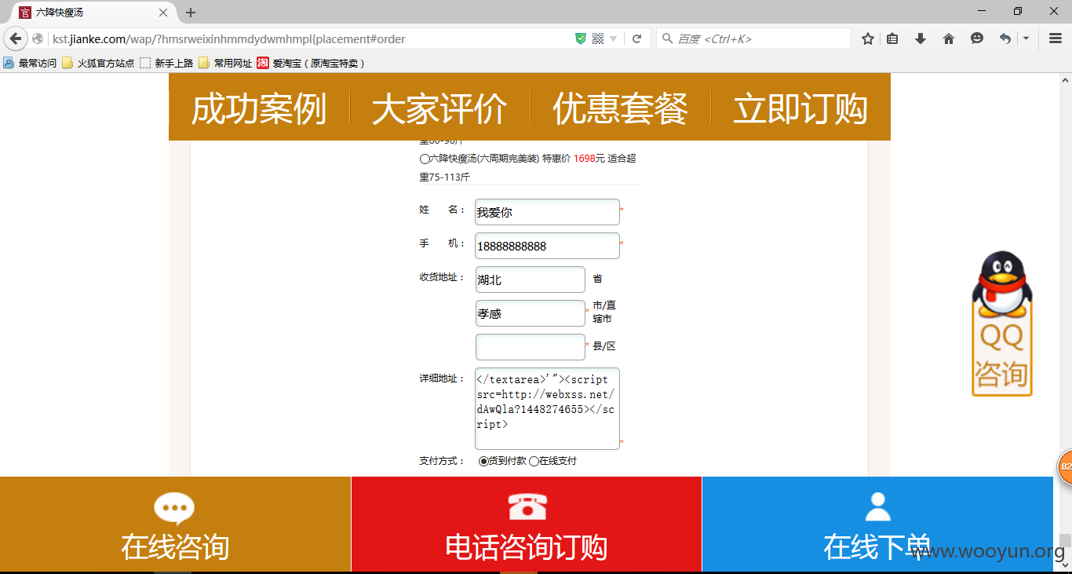Click the 省 province input field
This screenshot has height=574, width=1072.
tap(531, 280)
